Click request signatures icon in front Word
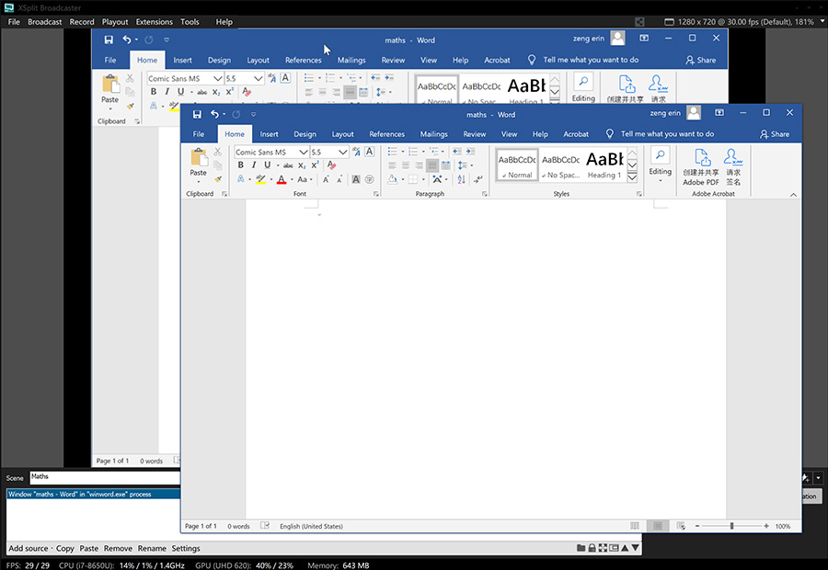This screenshot has width=828, height=570. click(733, 158)
